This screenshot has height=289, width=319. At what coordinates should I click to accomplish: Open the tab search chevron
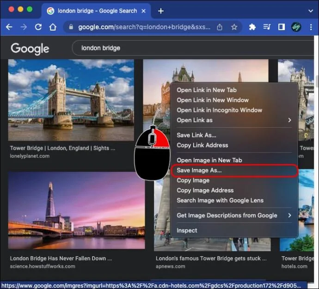pos(311,11)
